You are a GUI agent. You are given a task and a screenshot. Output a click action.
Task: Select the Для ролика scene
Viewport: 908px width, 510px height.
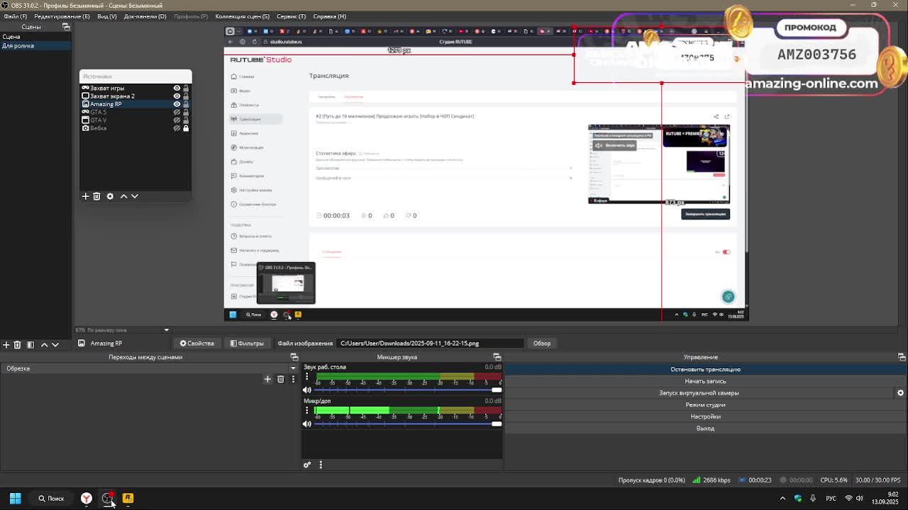click(x=35, y=45)
